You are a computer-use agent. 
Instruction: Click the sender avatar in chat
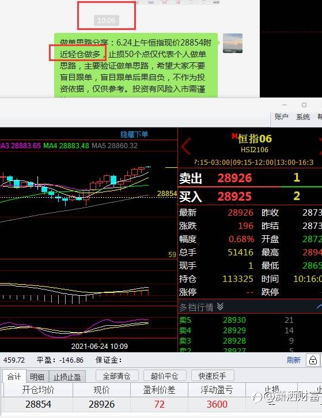[x=233, y=43]
